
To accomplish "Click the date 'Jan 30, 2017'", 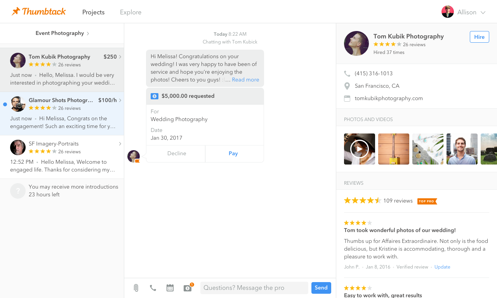I will tap(166, 138).
